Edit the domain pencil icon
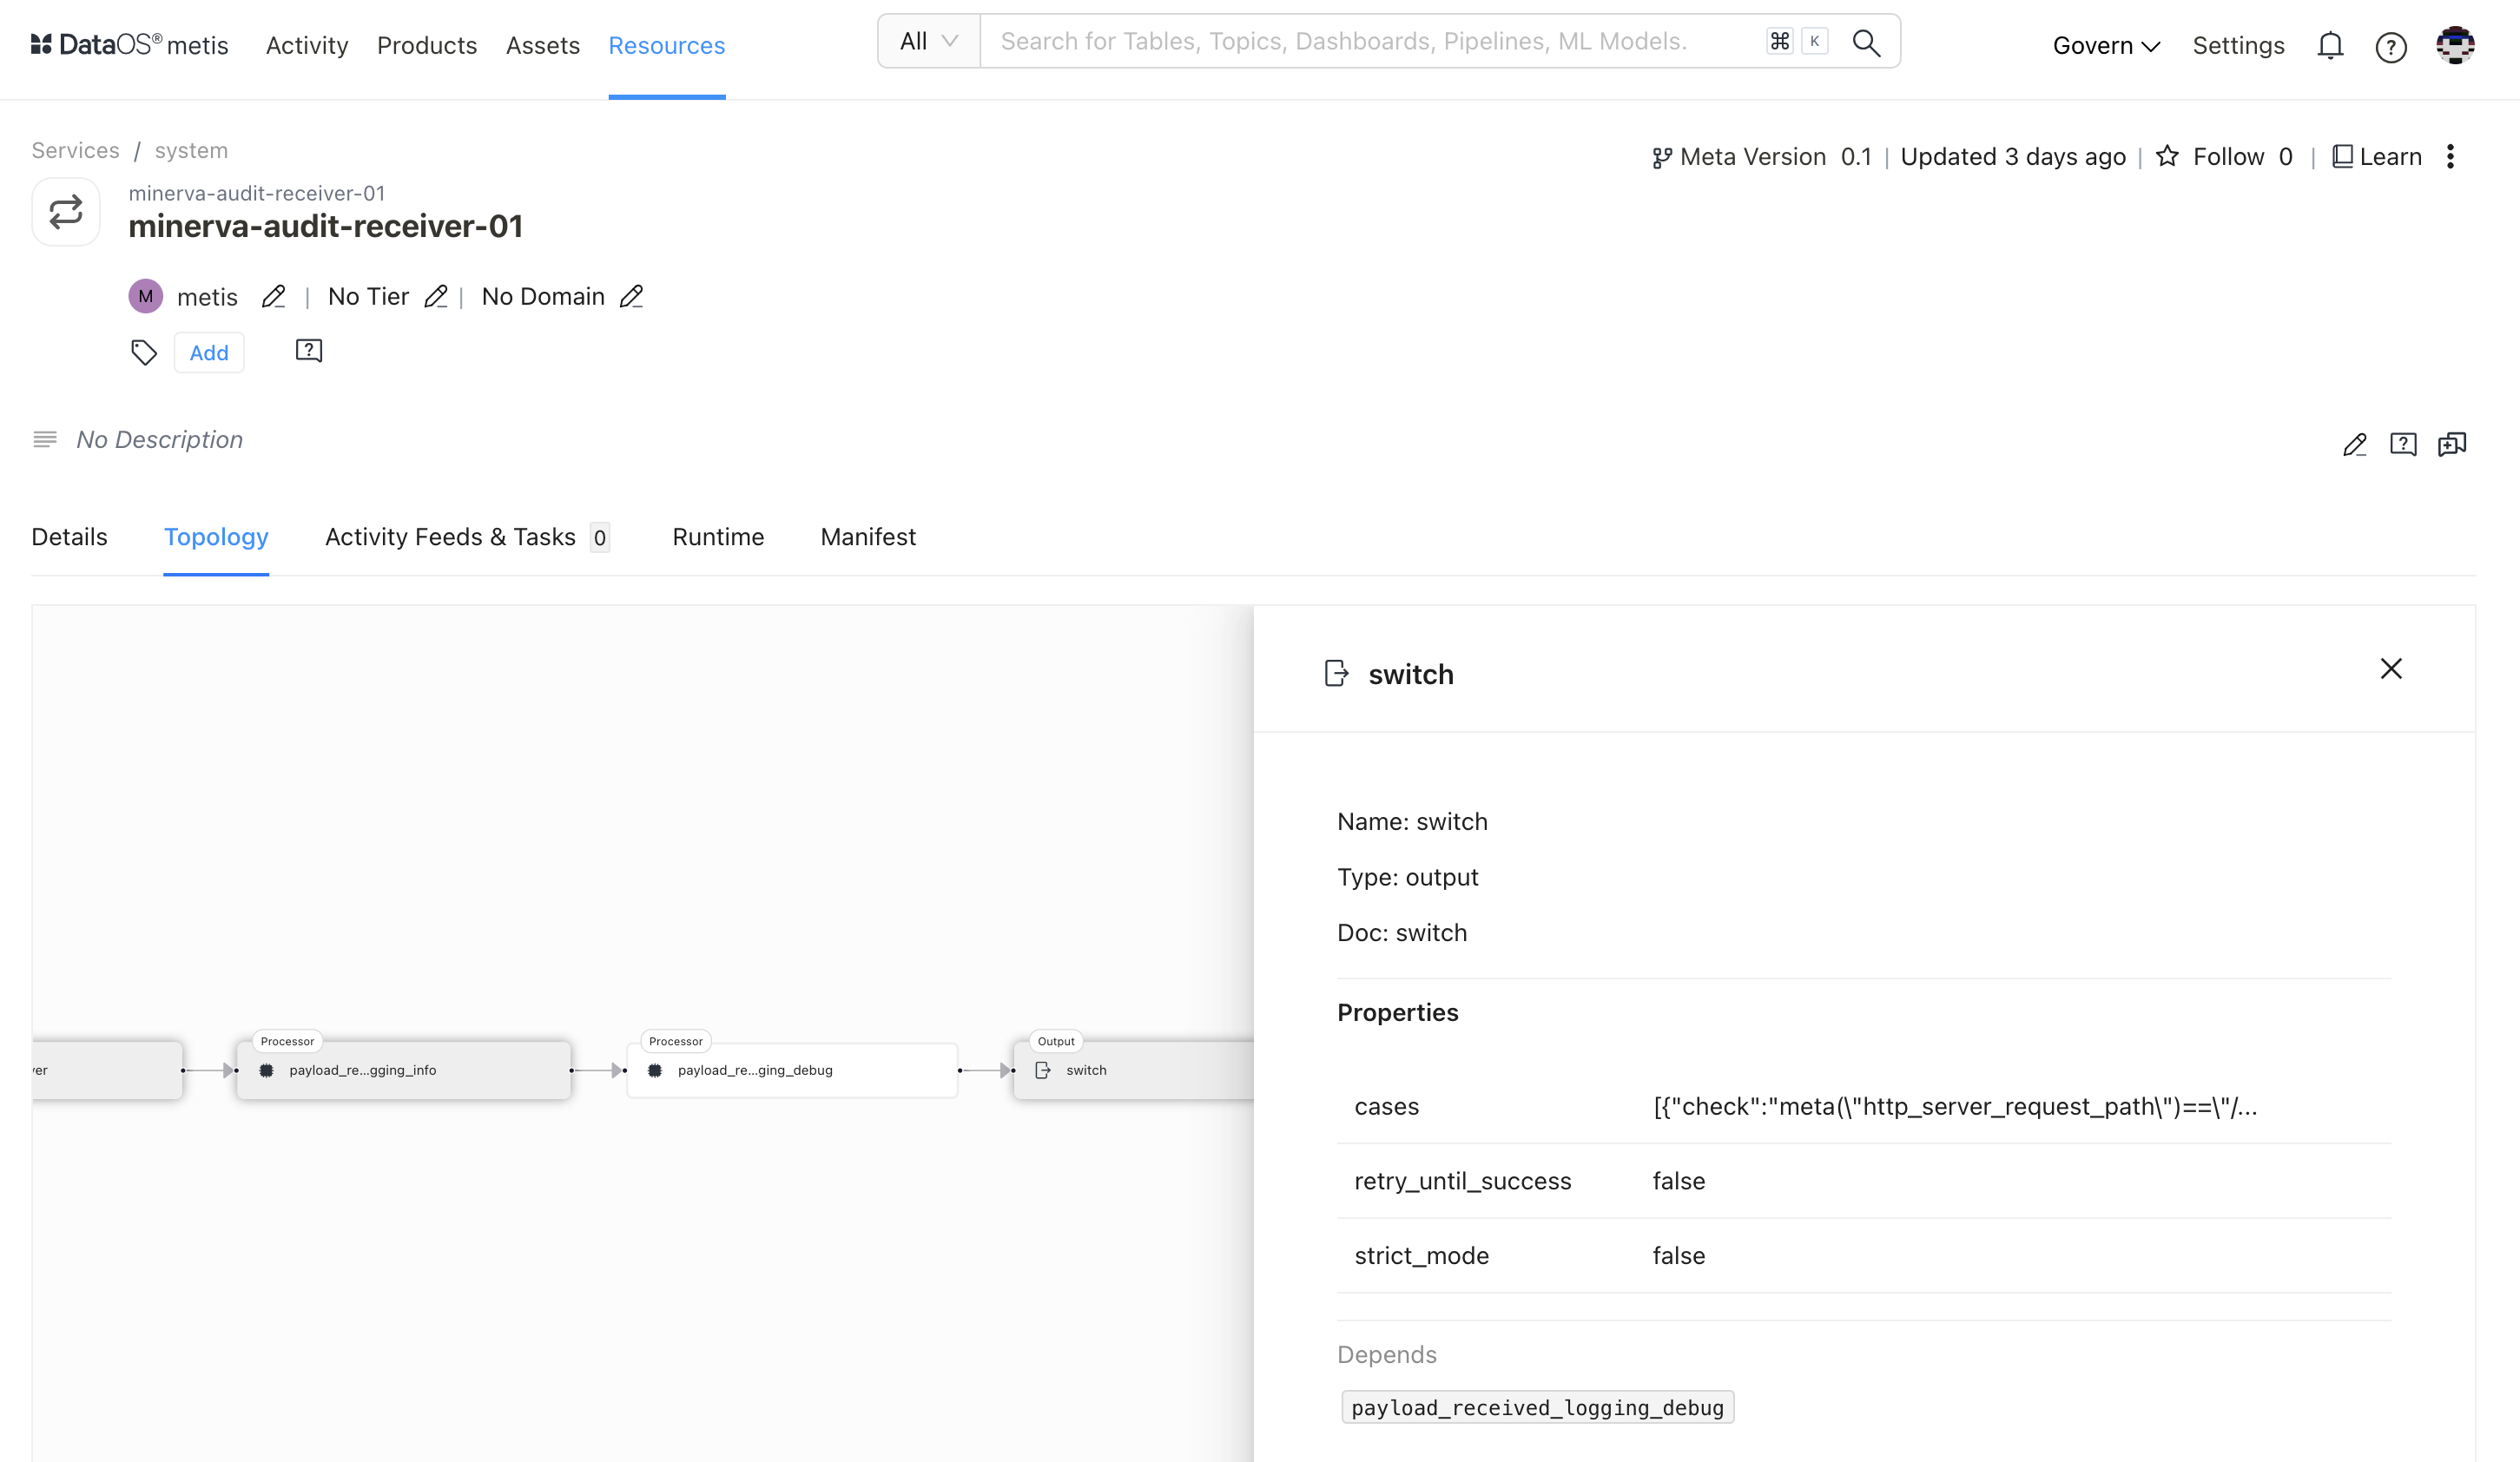Screen dimensions: 2520x1462 631,297
